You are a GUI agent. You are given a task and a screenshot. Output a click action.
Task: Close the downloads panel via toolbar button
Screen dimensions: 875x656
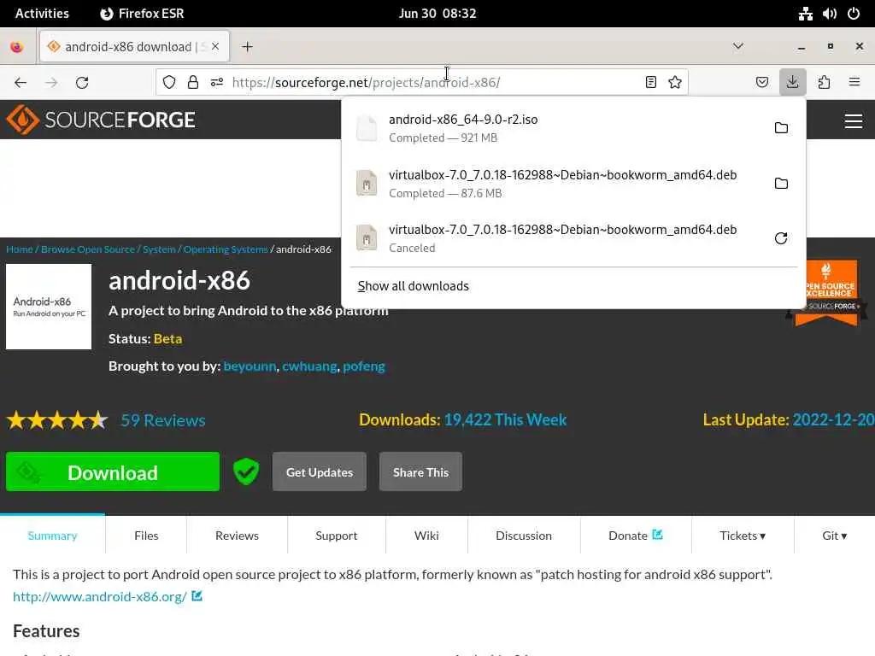(x=792, y=83)
